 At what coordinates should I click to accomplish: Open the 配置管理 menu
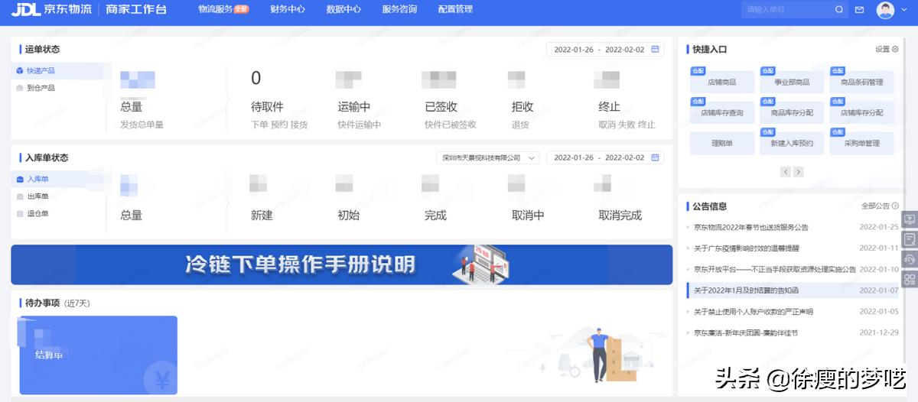pos(455,10)
